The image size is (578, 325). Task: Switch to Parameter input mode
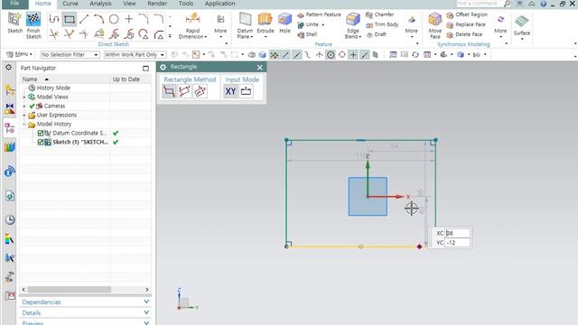(246, 91)
